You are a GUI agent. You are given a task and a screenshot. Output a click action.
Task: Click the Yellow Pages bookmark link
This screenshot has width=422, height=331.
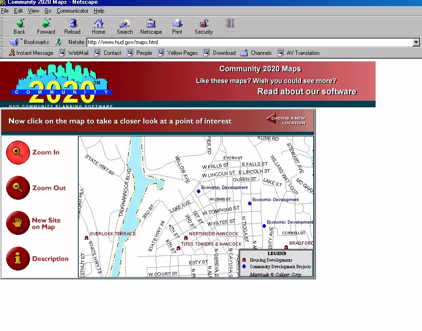182,53
